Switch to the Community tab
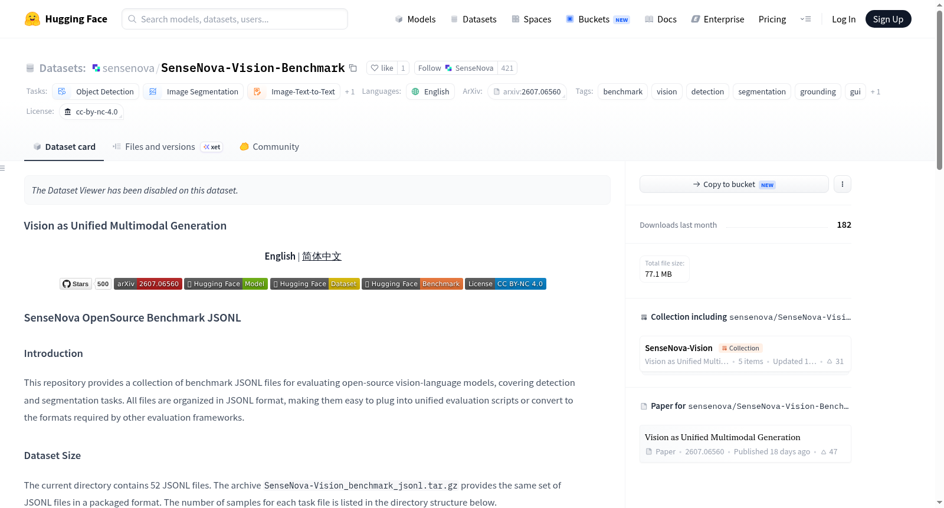The width and height of the screenshot is (944, 508). pos(269,147)
